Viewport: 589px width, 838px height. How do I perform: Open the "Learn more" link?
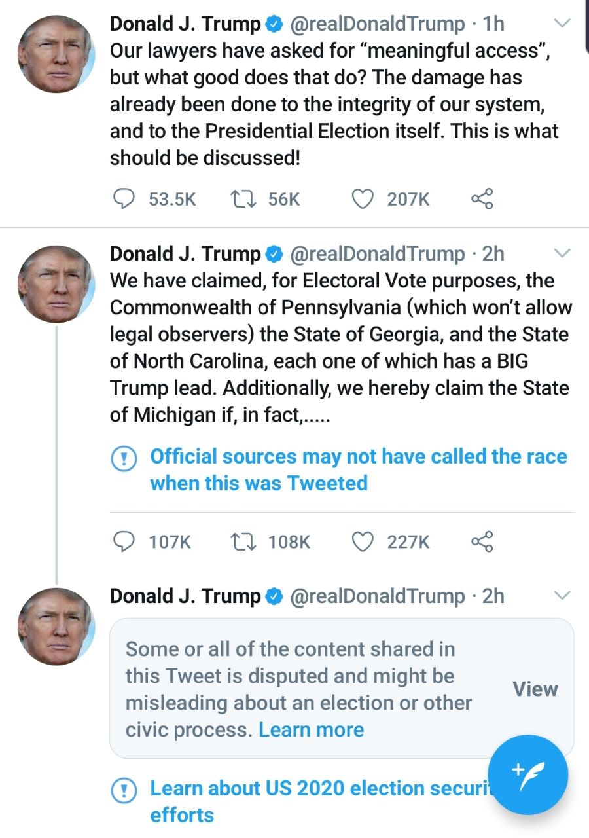point(311,729)
